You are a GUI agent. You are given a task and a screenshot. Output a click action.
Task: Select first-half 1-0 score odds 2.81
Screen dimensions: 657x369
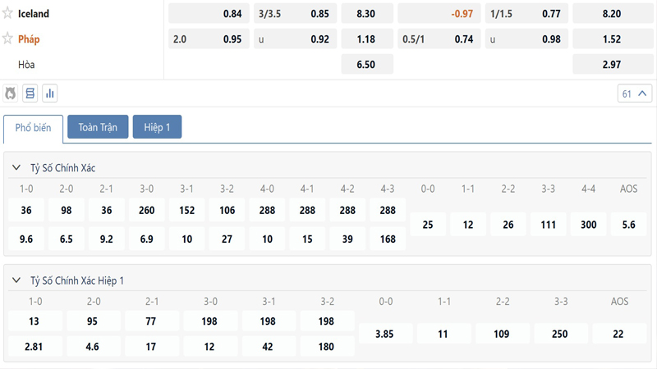click(34, 347)
